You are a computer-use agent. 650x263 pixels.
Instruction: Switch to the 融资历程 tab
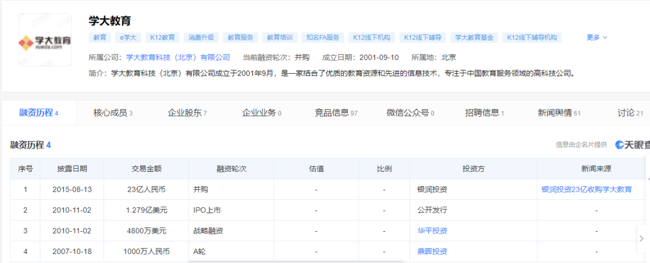click(x=39, y=112)
